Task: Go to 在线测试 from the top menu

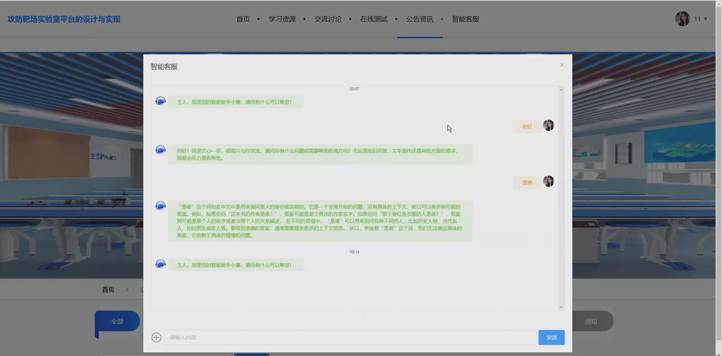Action: point(373,19)
